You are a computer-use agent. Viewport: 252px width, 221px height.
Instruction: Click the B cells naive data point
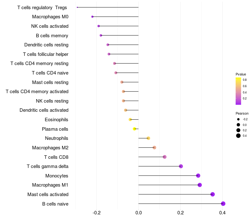click(x=223, y=204)
